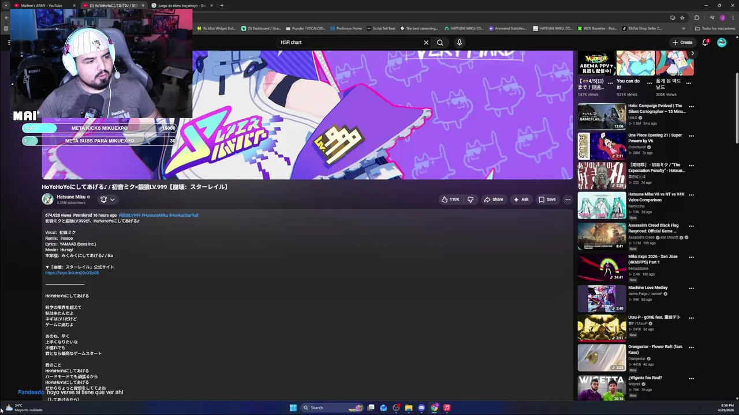Open Hatsune Miku V6 vs NT video title
The height and width of the screenshot is (415, 739).
656,197
